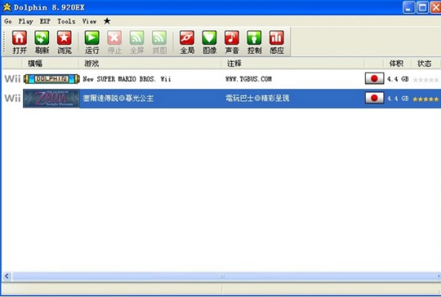Open 声音 (Sound) settings icon
This screenshot has width=441, height=297.
point(232,38)
